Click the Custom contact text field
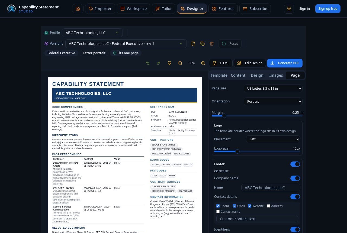The width and height of the screenshot is (347, 233). point(257,219)
